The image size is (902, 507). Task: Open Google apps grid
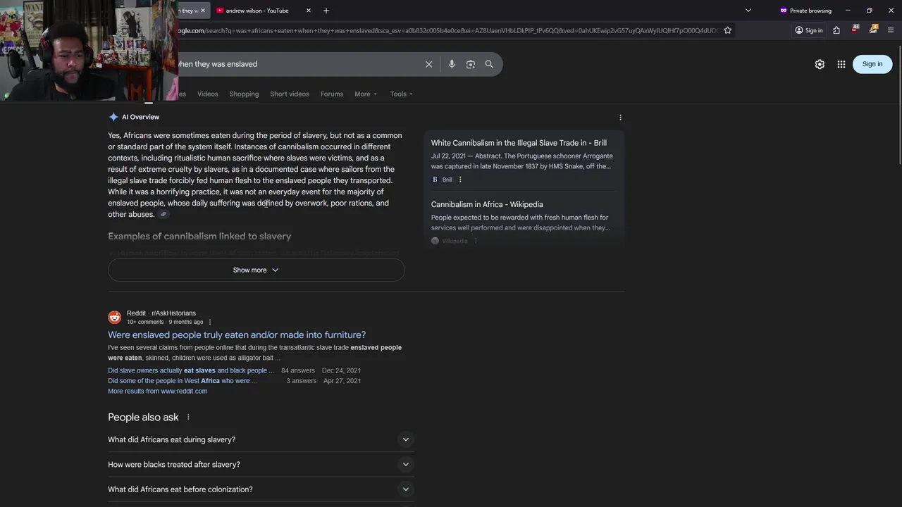tap(841, 64)
